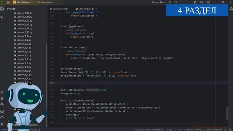Run the current file with the green play button
Screen dimensions: 233x131
(170, 2)
